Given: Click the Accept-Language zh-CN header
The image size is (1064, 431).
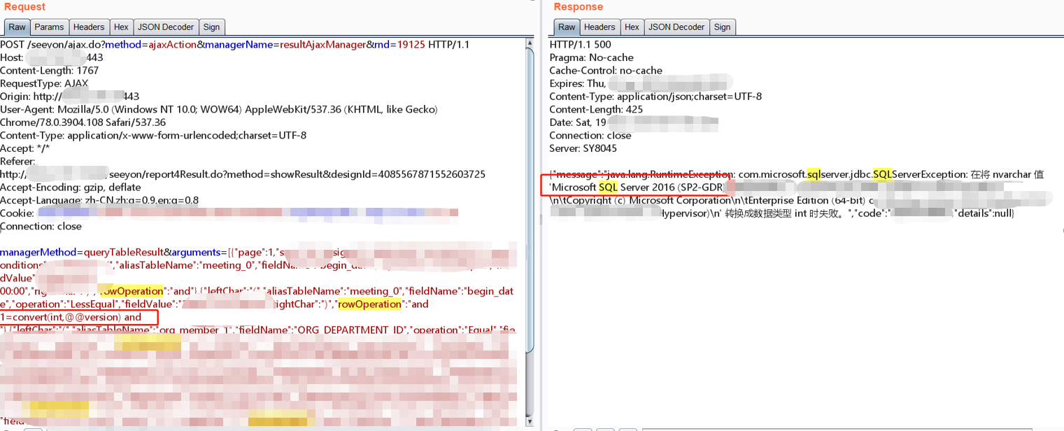Looking at the screenshot, I should (x=99, y=200).
